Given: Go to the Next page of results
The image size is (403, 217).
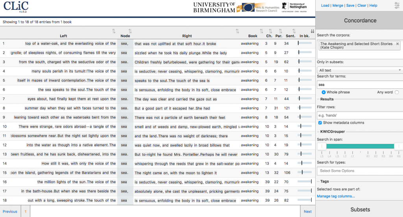Looking at the screenshot, I should click(x=307, y=212).
